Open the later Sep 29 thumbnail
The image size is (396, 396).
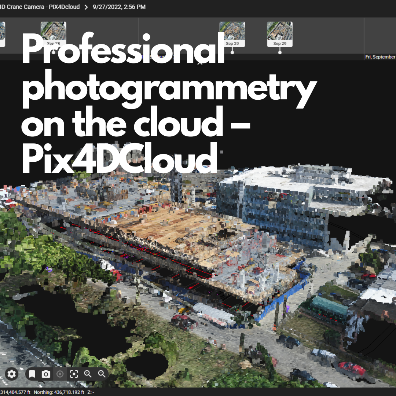[x=280, y=34]
